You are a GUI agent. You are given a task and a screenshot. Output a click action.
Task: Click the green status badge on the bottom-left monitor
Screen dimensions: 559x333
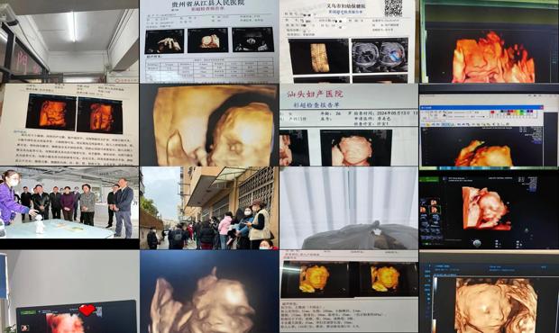click(29, 312)
